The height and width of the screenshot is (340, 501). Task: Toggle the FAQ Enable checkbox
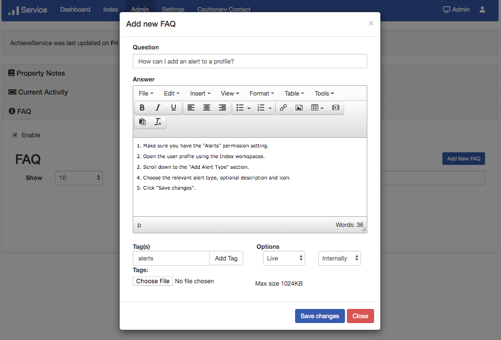pos(15,135)
